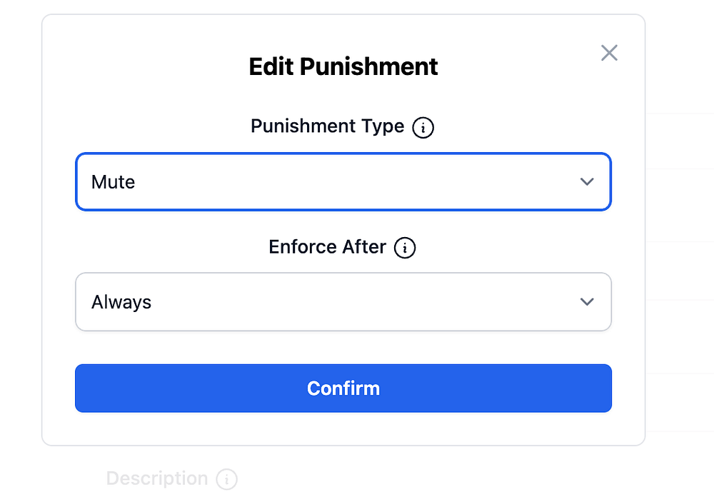Expand punishment type options via down arrow
Screen dimensions: 714x497
pos(587,182)
